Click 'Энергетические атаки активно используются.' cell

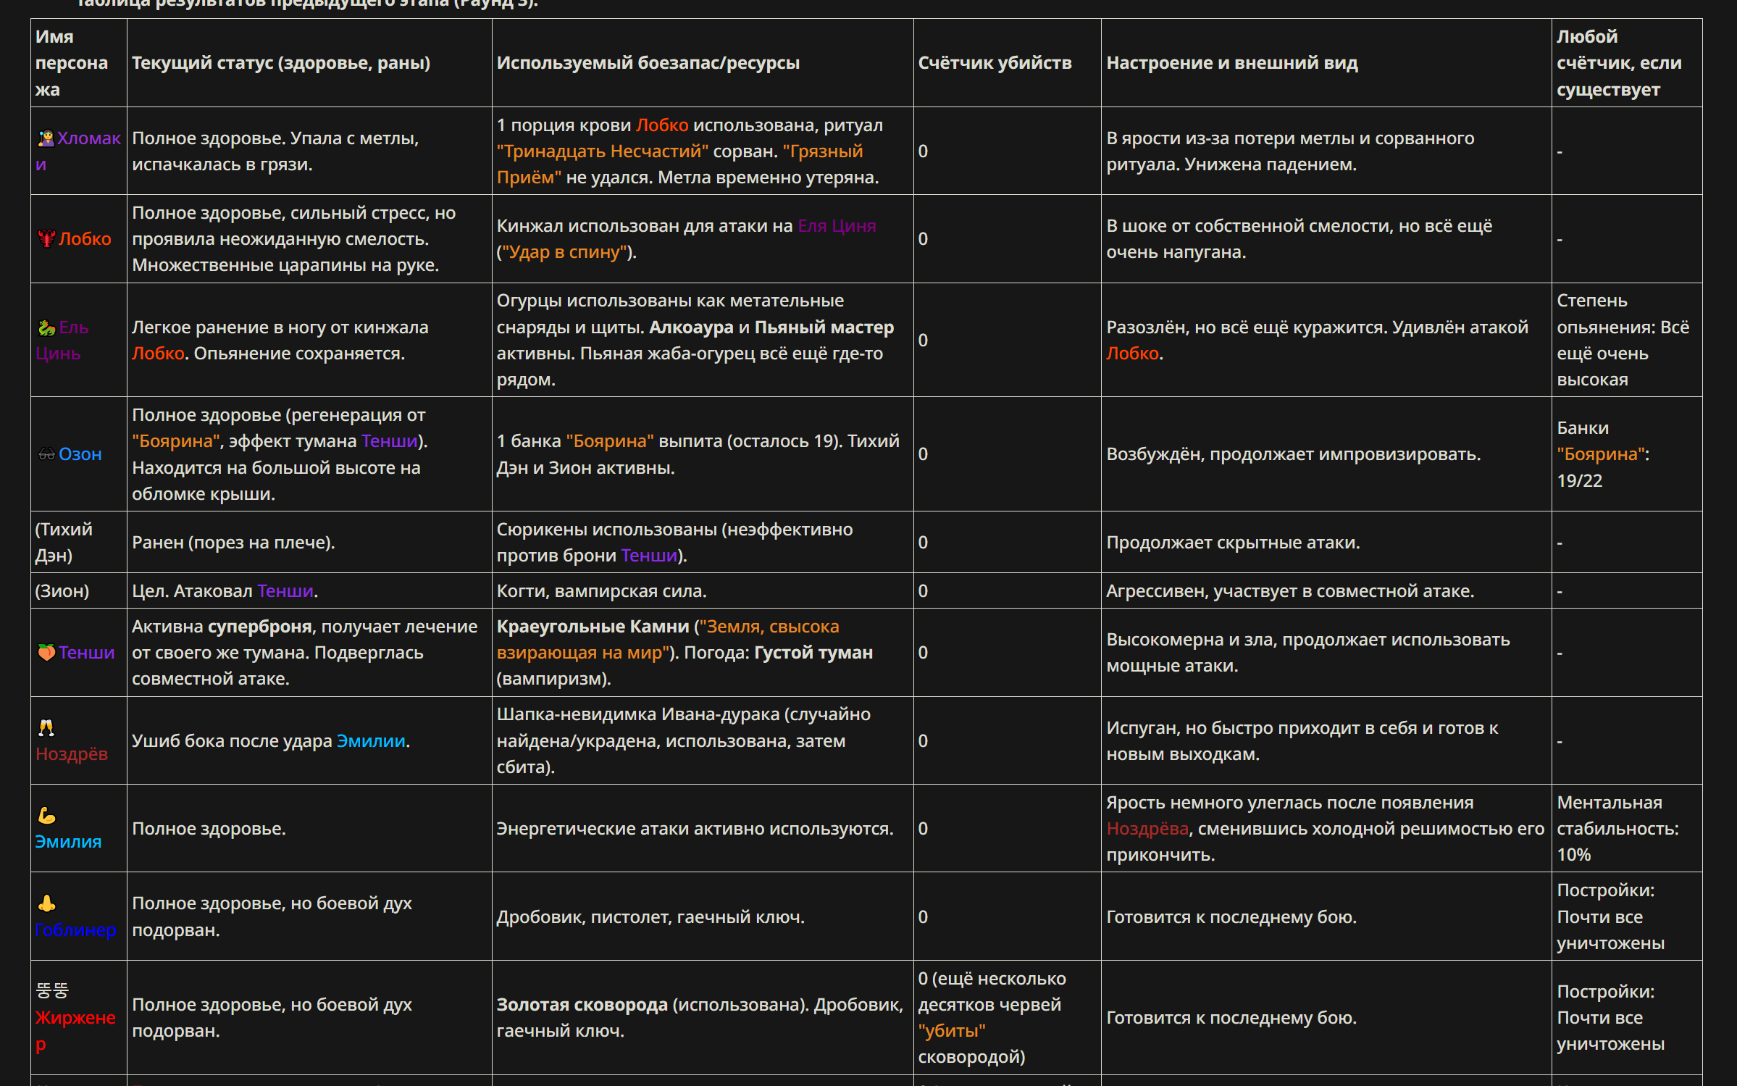pos(703,829)
